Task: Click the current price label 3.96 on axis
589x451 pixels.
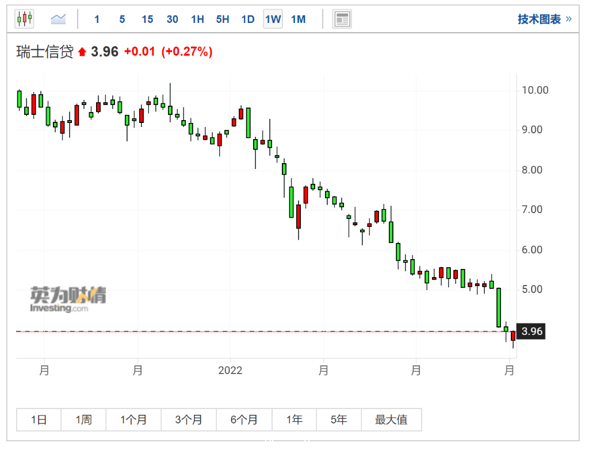Action: [531, 331]
